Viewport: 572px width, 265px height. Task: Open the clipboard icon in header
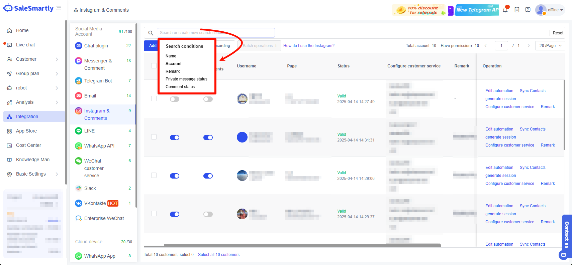(x=517, y=10)
